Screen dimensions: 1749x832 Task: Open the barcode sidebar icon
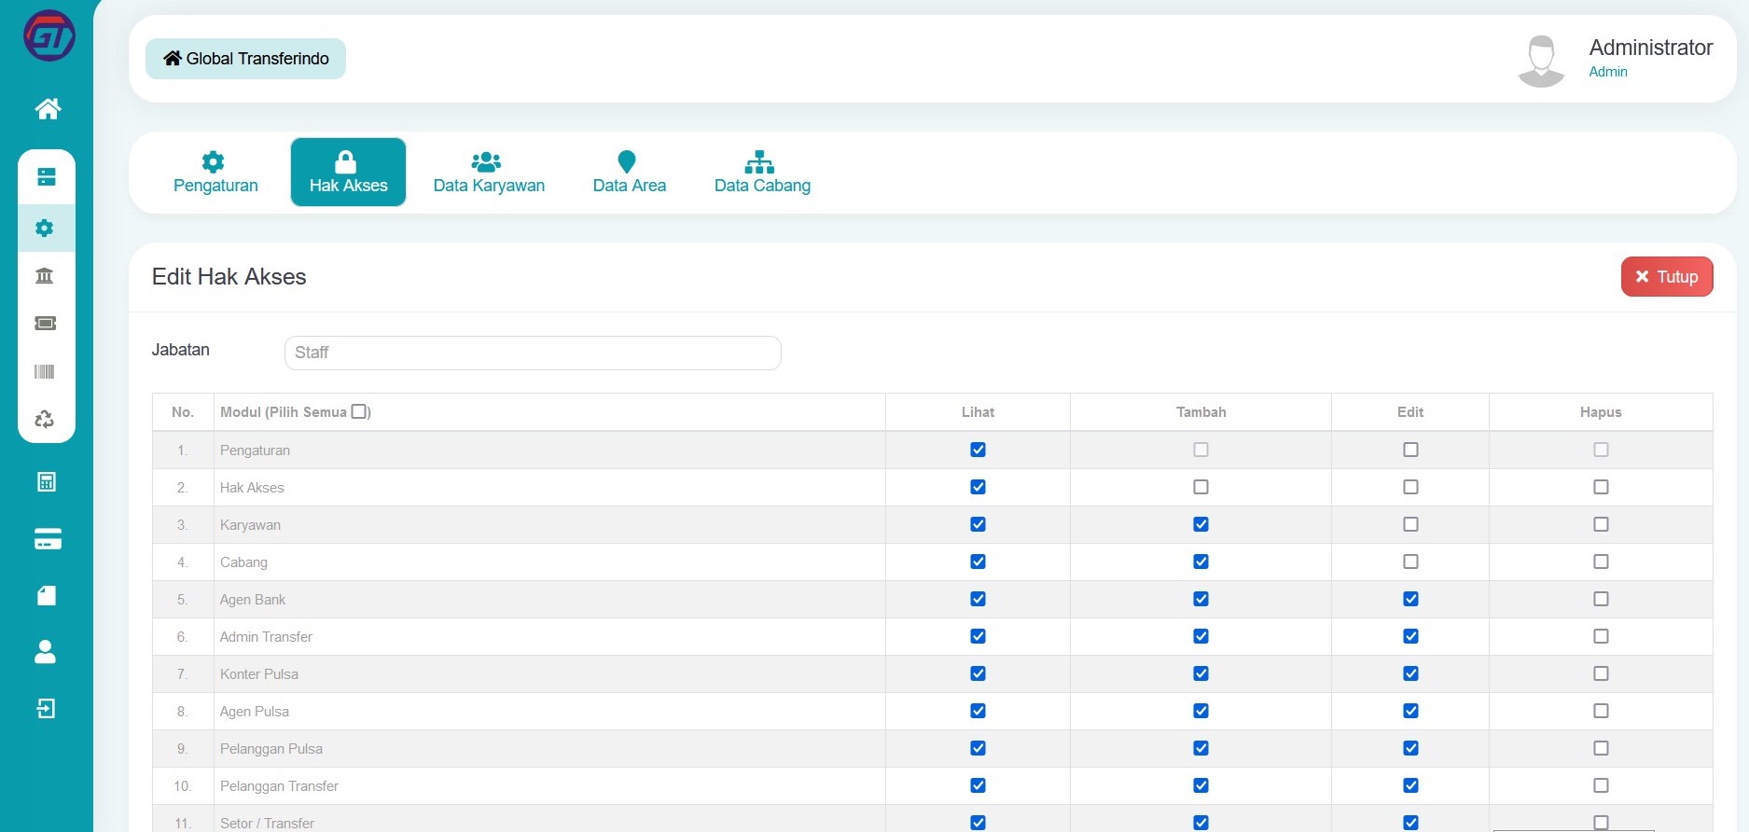pyautogui.click(x=44, y=371)
